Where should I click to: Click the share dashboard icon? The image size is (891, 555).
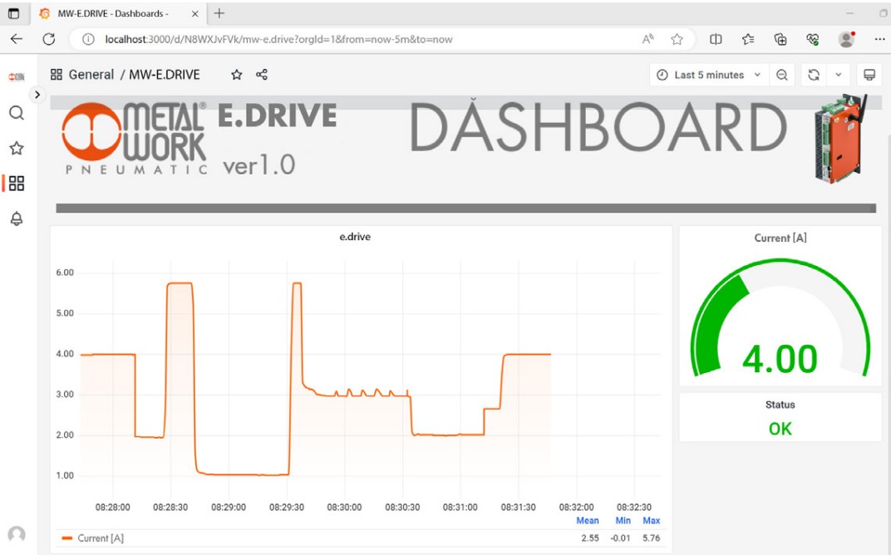tap(262, 75)
